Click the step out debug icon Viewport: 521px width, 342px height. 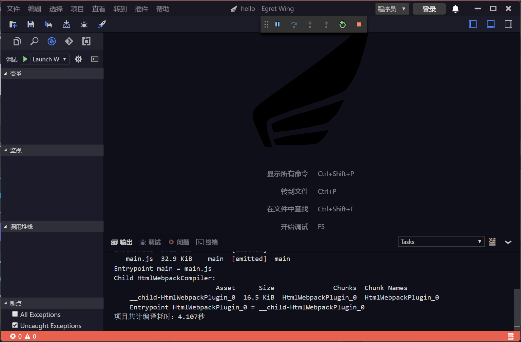click(326, 24)
